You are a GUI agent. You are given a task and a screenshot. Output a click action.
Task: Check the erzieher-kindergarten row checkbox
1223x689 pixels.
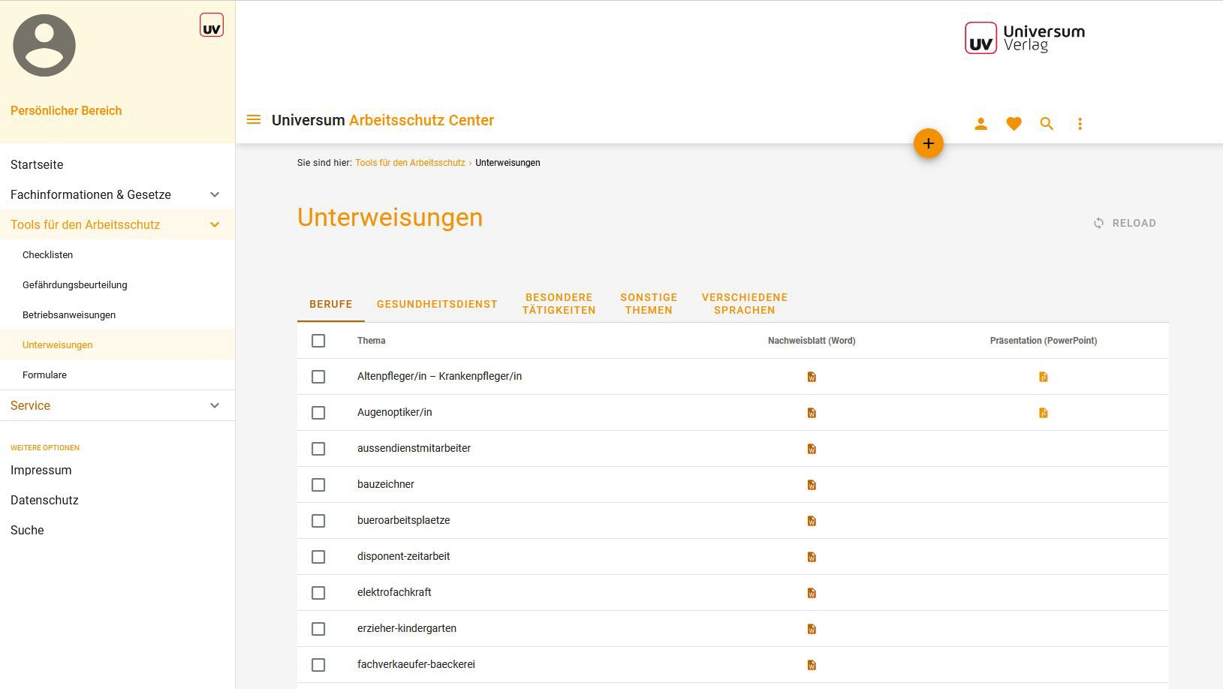[318, 629]
